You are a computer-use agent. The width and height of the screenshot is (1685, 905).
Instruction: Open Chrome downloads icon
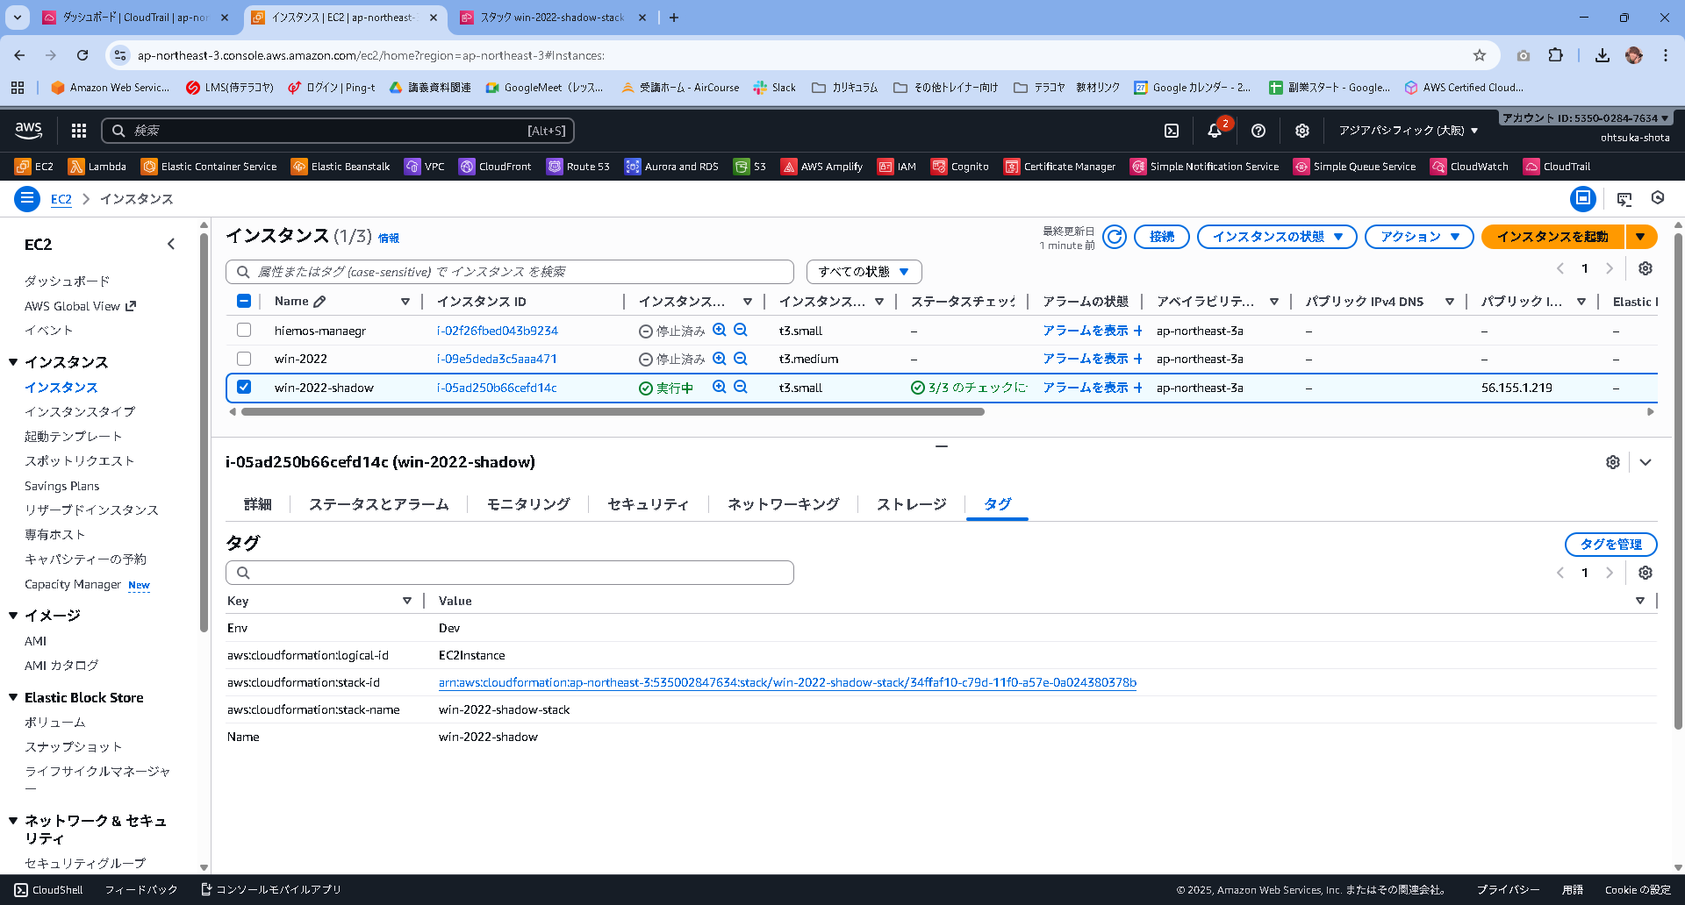point(1603,55)
